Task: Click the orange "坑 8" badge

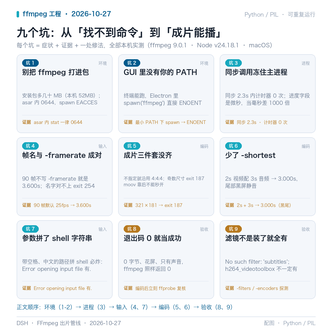Action: [x=132, y=229]
